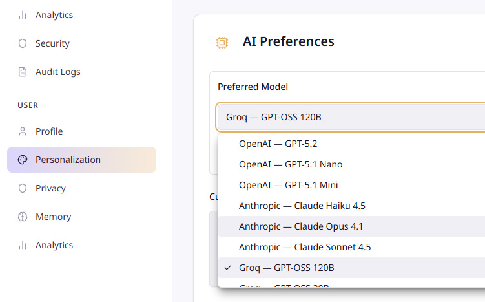Select OpenAI — GPT-5.2 from the list

(x=278, y=144)
